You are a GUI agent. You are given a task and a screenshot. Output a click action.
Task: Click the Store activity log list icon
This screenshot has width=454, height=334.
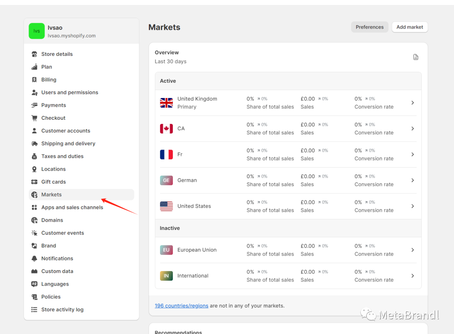34,309
